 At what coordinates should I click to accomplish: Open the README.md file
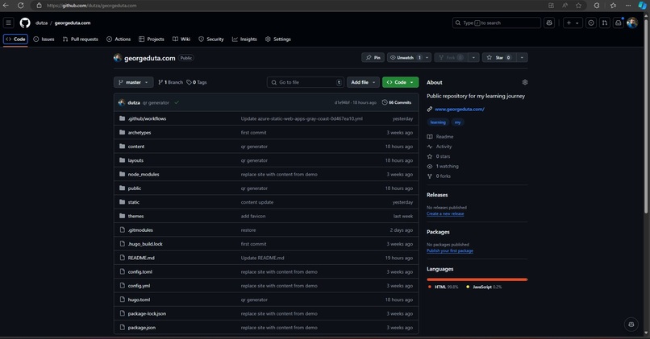(x=141, y=258)
